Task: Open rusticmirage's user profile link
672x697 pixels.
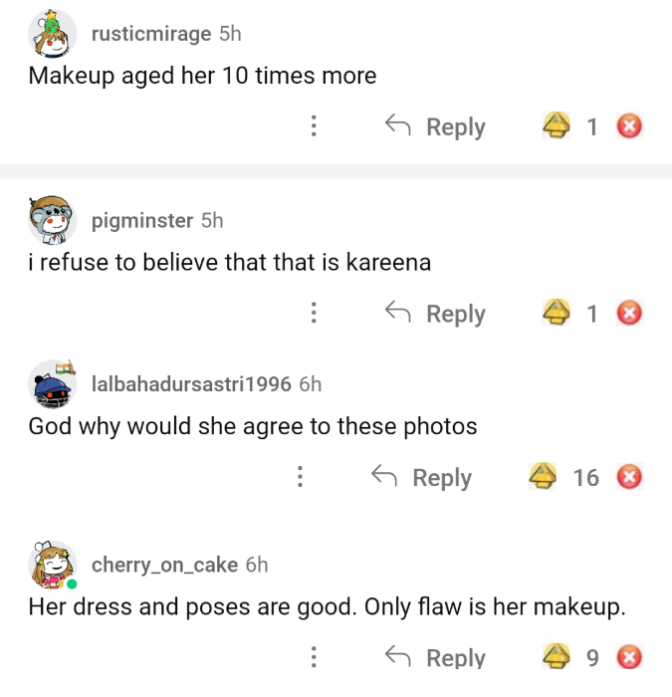Action: point(150,34)
